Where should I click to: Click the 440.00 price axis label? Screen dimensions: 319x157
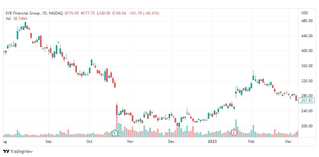[x=307, y=36]
